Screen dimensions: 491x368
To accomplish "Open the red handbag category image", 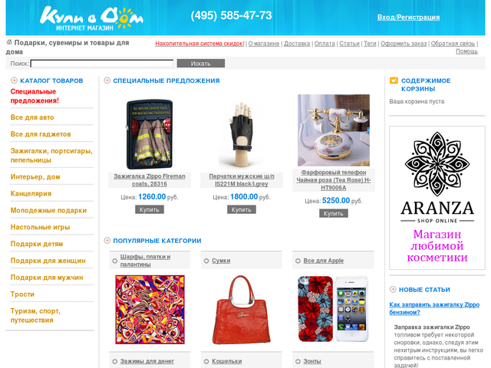I will point(242,310).
